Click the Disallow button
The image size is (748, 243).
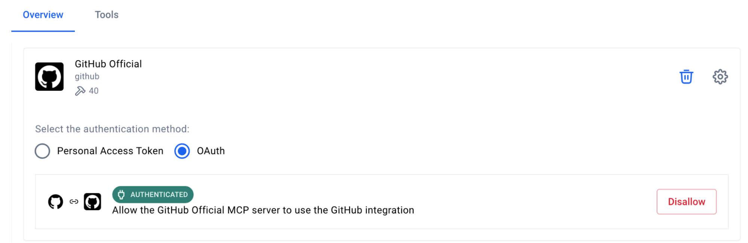[x=686, y=202]
